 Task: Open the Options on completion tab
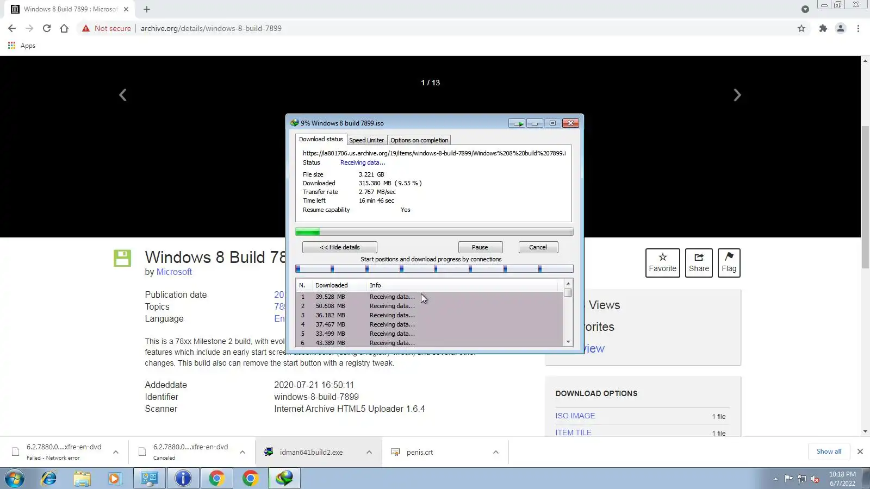[x=419, y=140]
